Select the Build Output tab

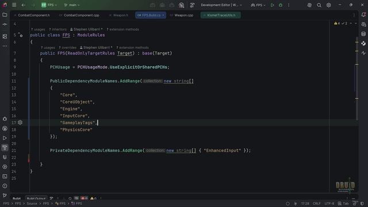click(36, 198)
